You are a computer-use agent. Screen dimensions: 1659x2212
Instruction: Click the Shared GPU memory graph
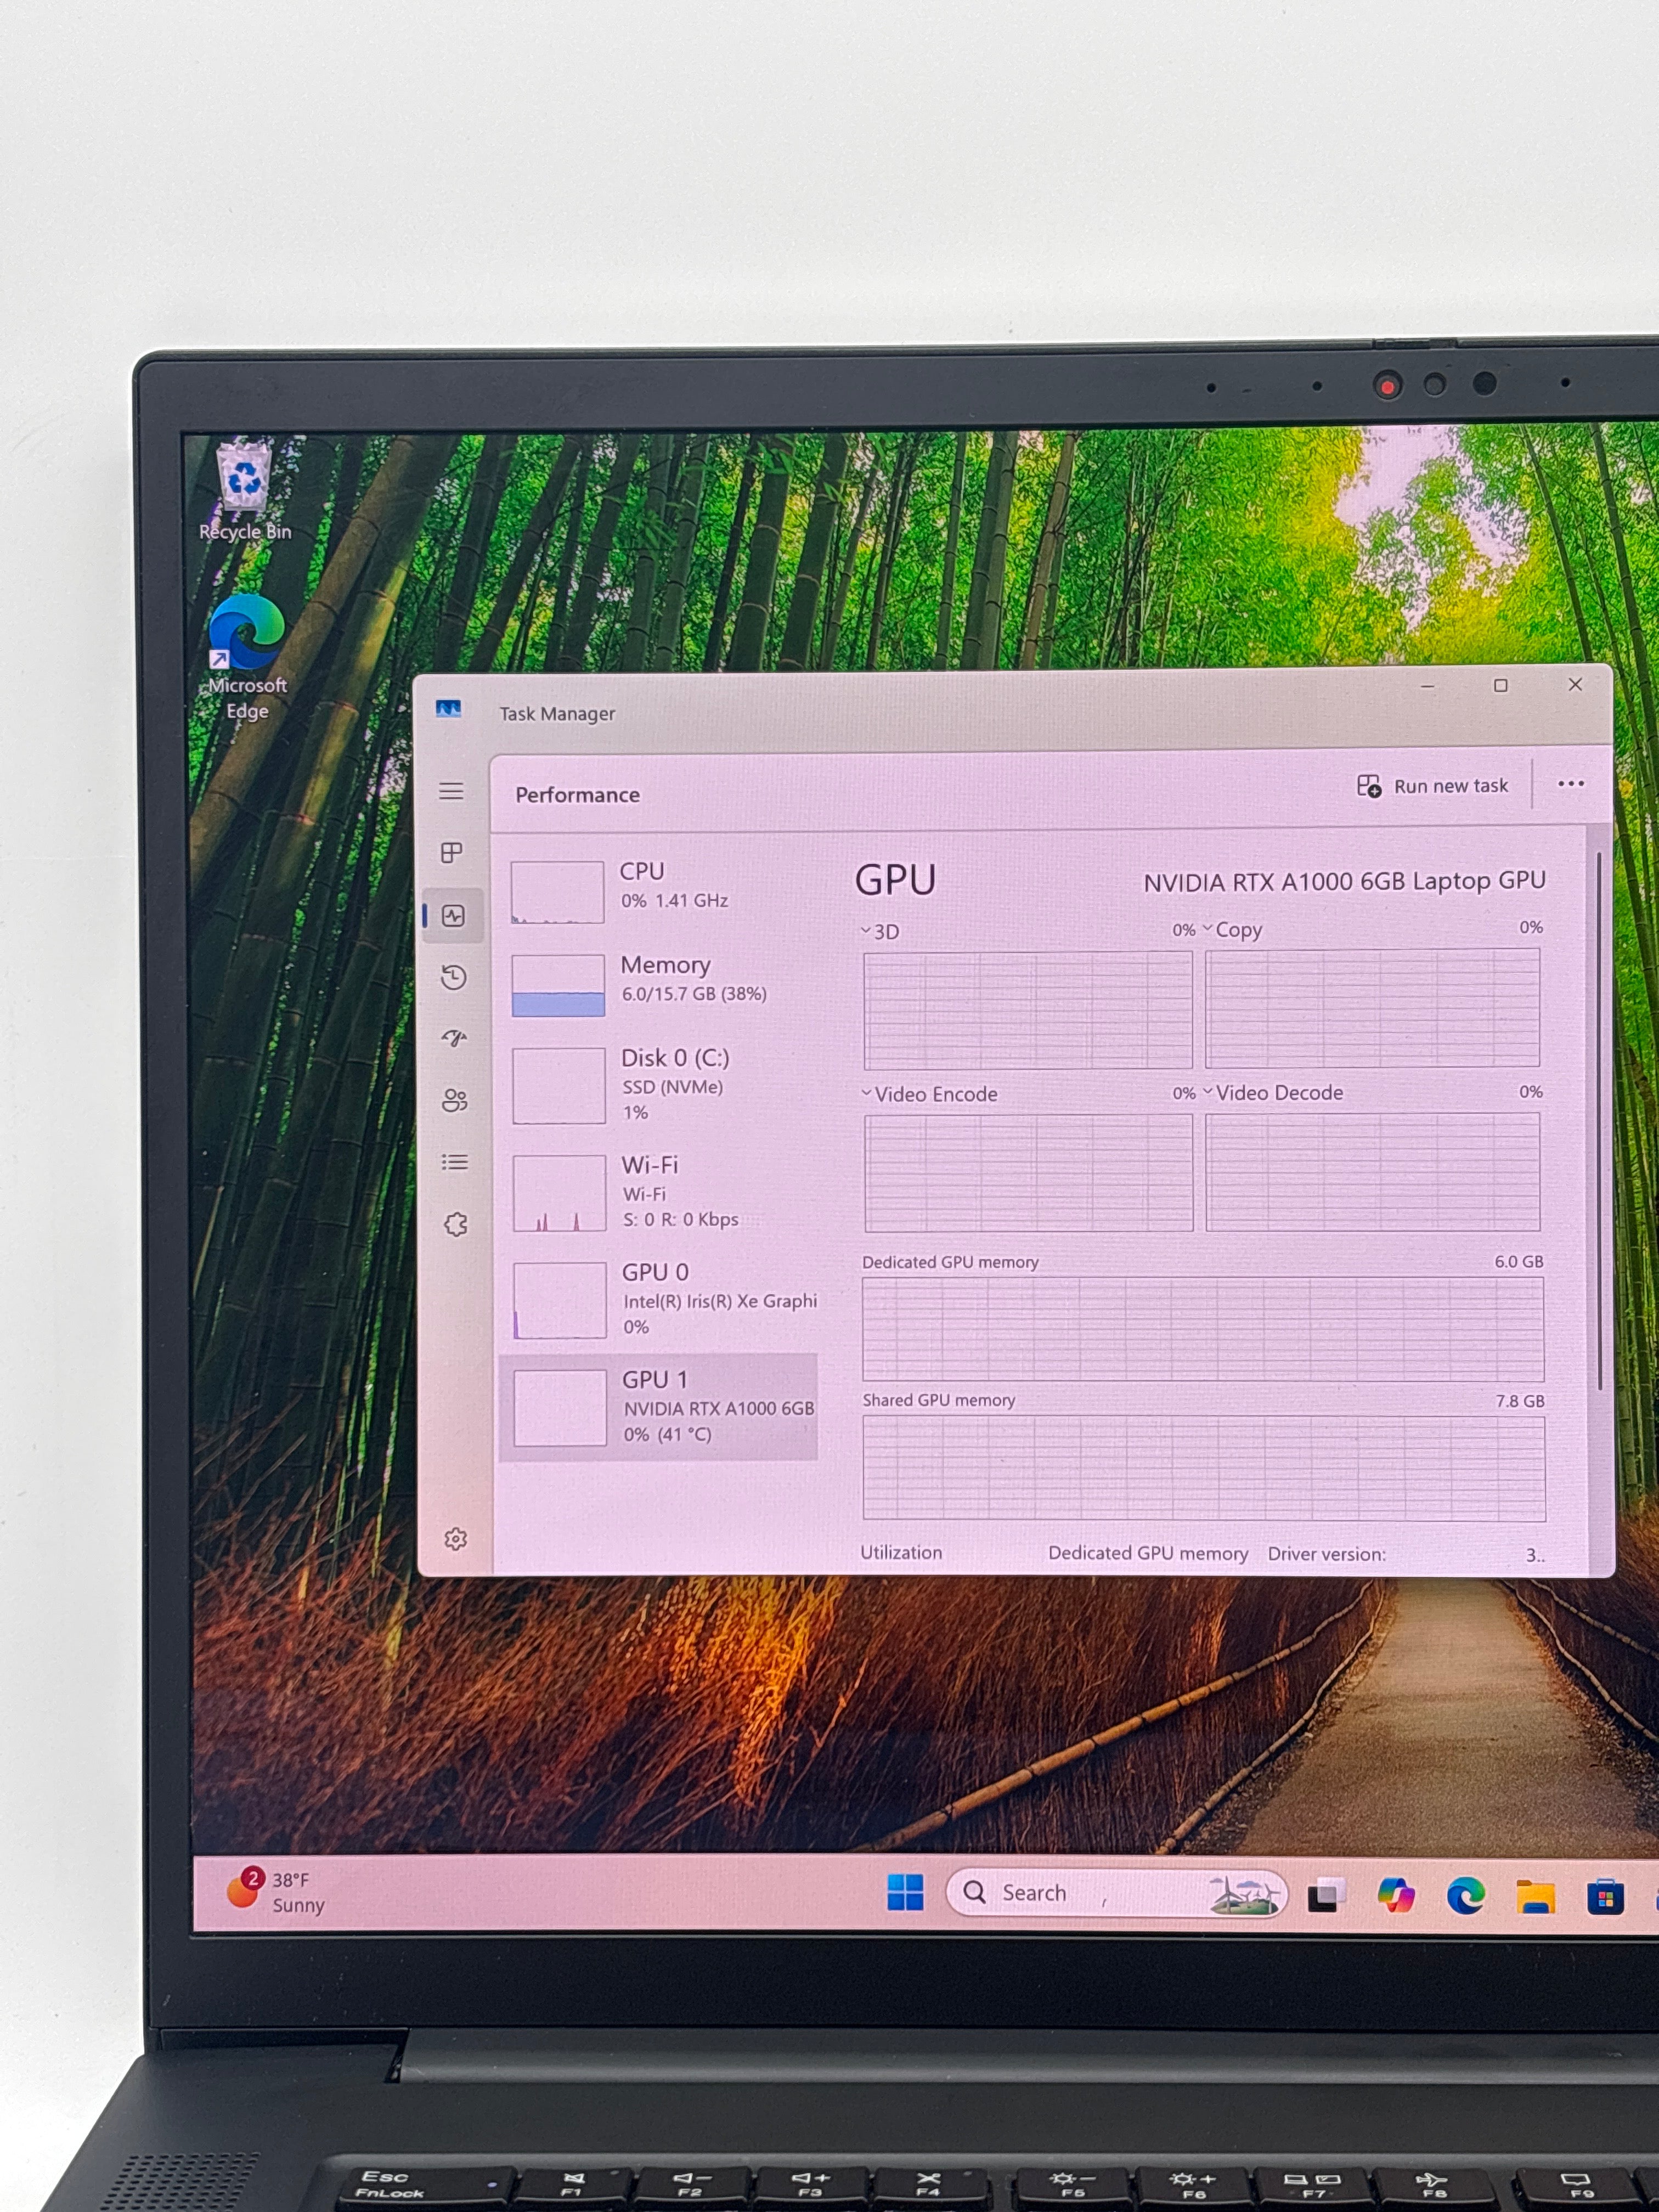pos(1204,1468)
